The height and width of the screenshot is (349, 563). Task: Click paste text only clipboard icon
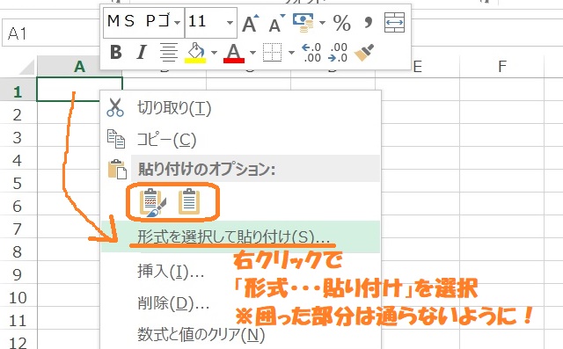(189, 202)
